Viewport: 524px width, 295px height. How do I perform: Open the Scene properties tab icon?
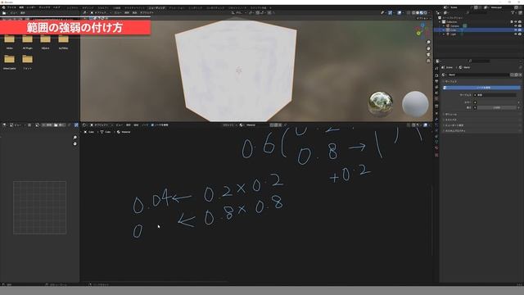coord(436,93)
